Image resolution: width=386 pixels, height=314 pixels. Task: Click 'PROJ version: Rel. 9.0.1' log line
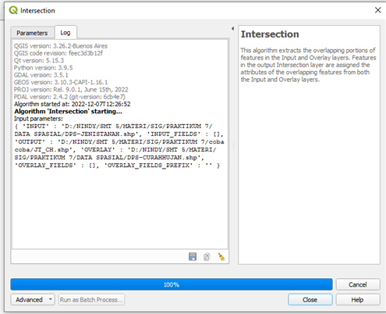coord(71,90)
